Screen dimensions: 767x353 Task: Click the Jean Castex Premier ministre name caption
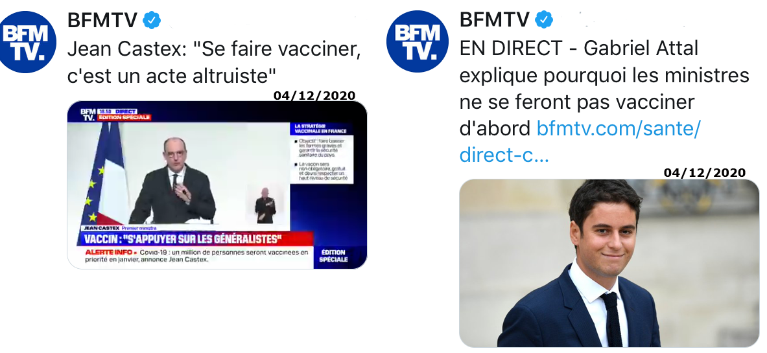coord(121,229)
